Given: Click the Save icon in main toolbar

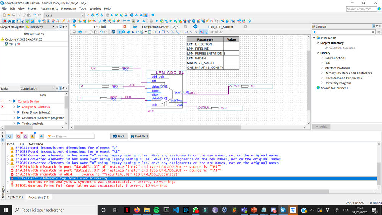Looking at the screenshot, I should pos(13,15).
